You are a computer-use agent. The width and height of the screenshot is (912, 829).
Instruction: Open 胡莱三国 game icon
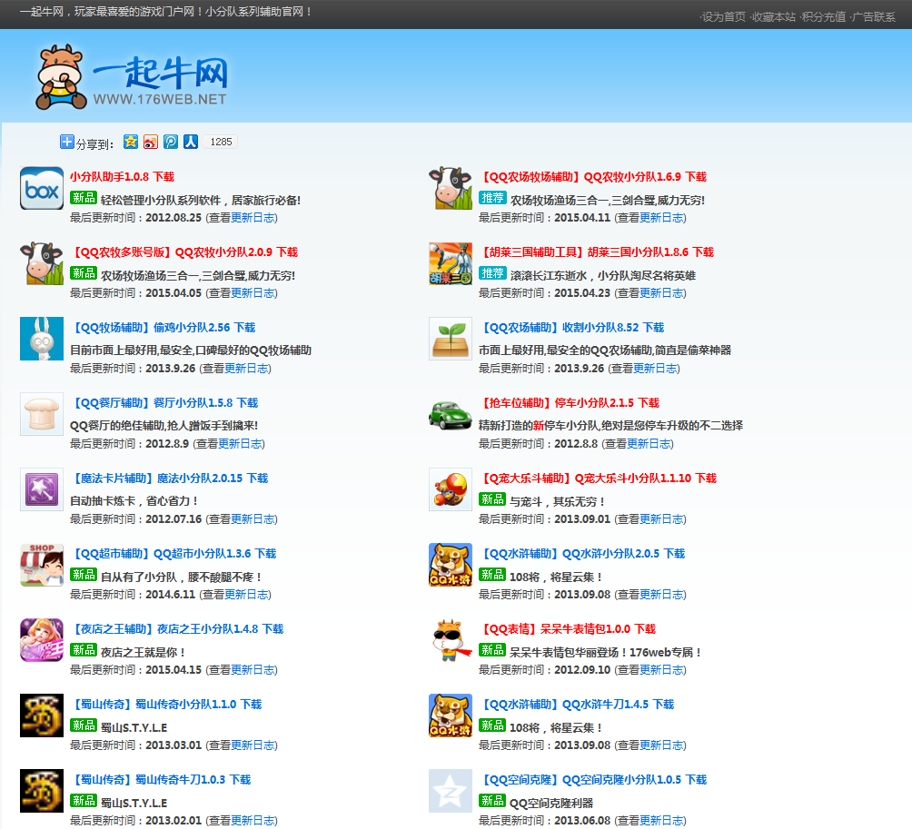click(451, 263)
